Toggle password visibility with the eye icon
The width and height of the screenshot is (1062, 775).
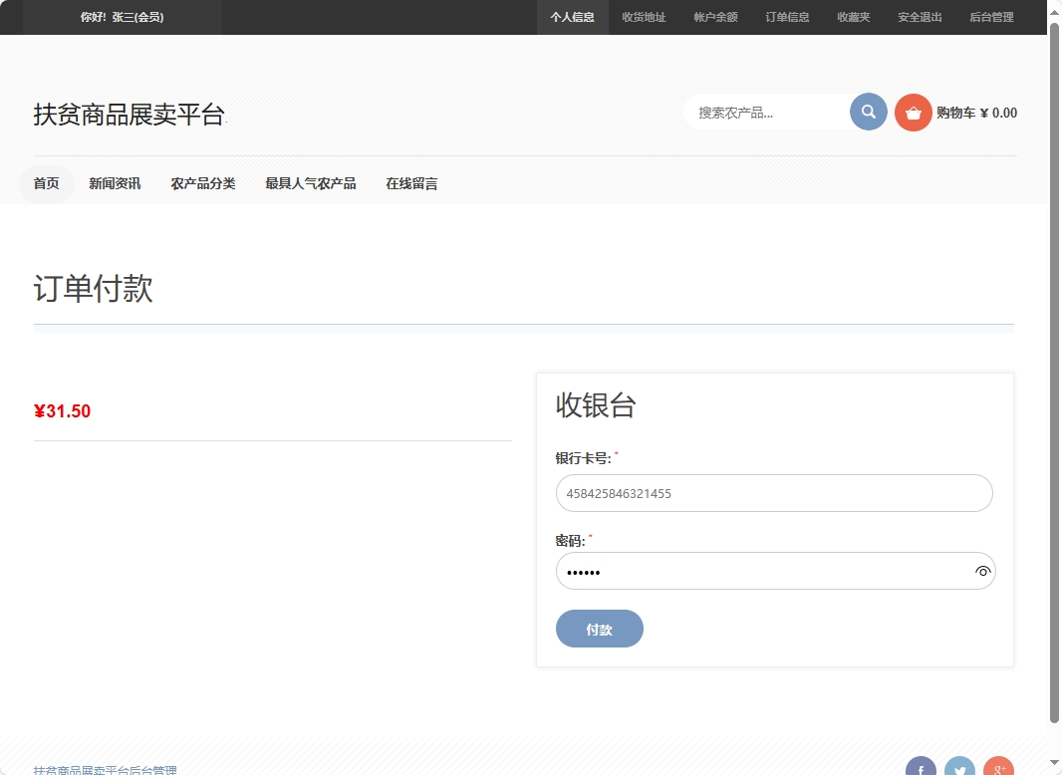(x=983, y=571)
